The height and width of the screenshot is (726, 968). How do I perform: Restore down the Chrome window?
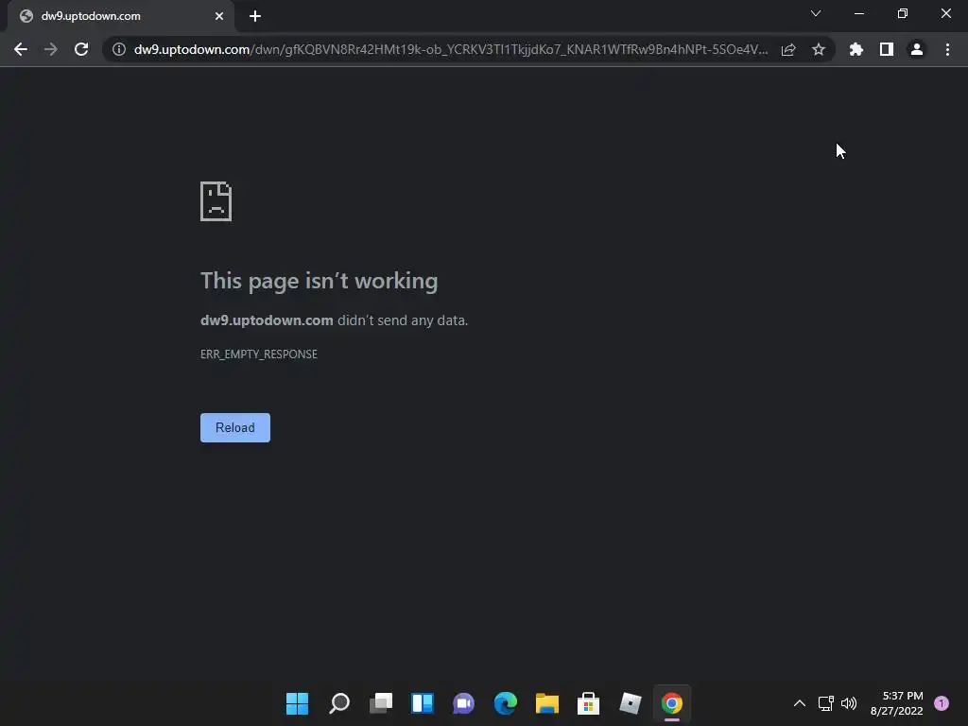(903, 13)
